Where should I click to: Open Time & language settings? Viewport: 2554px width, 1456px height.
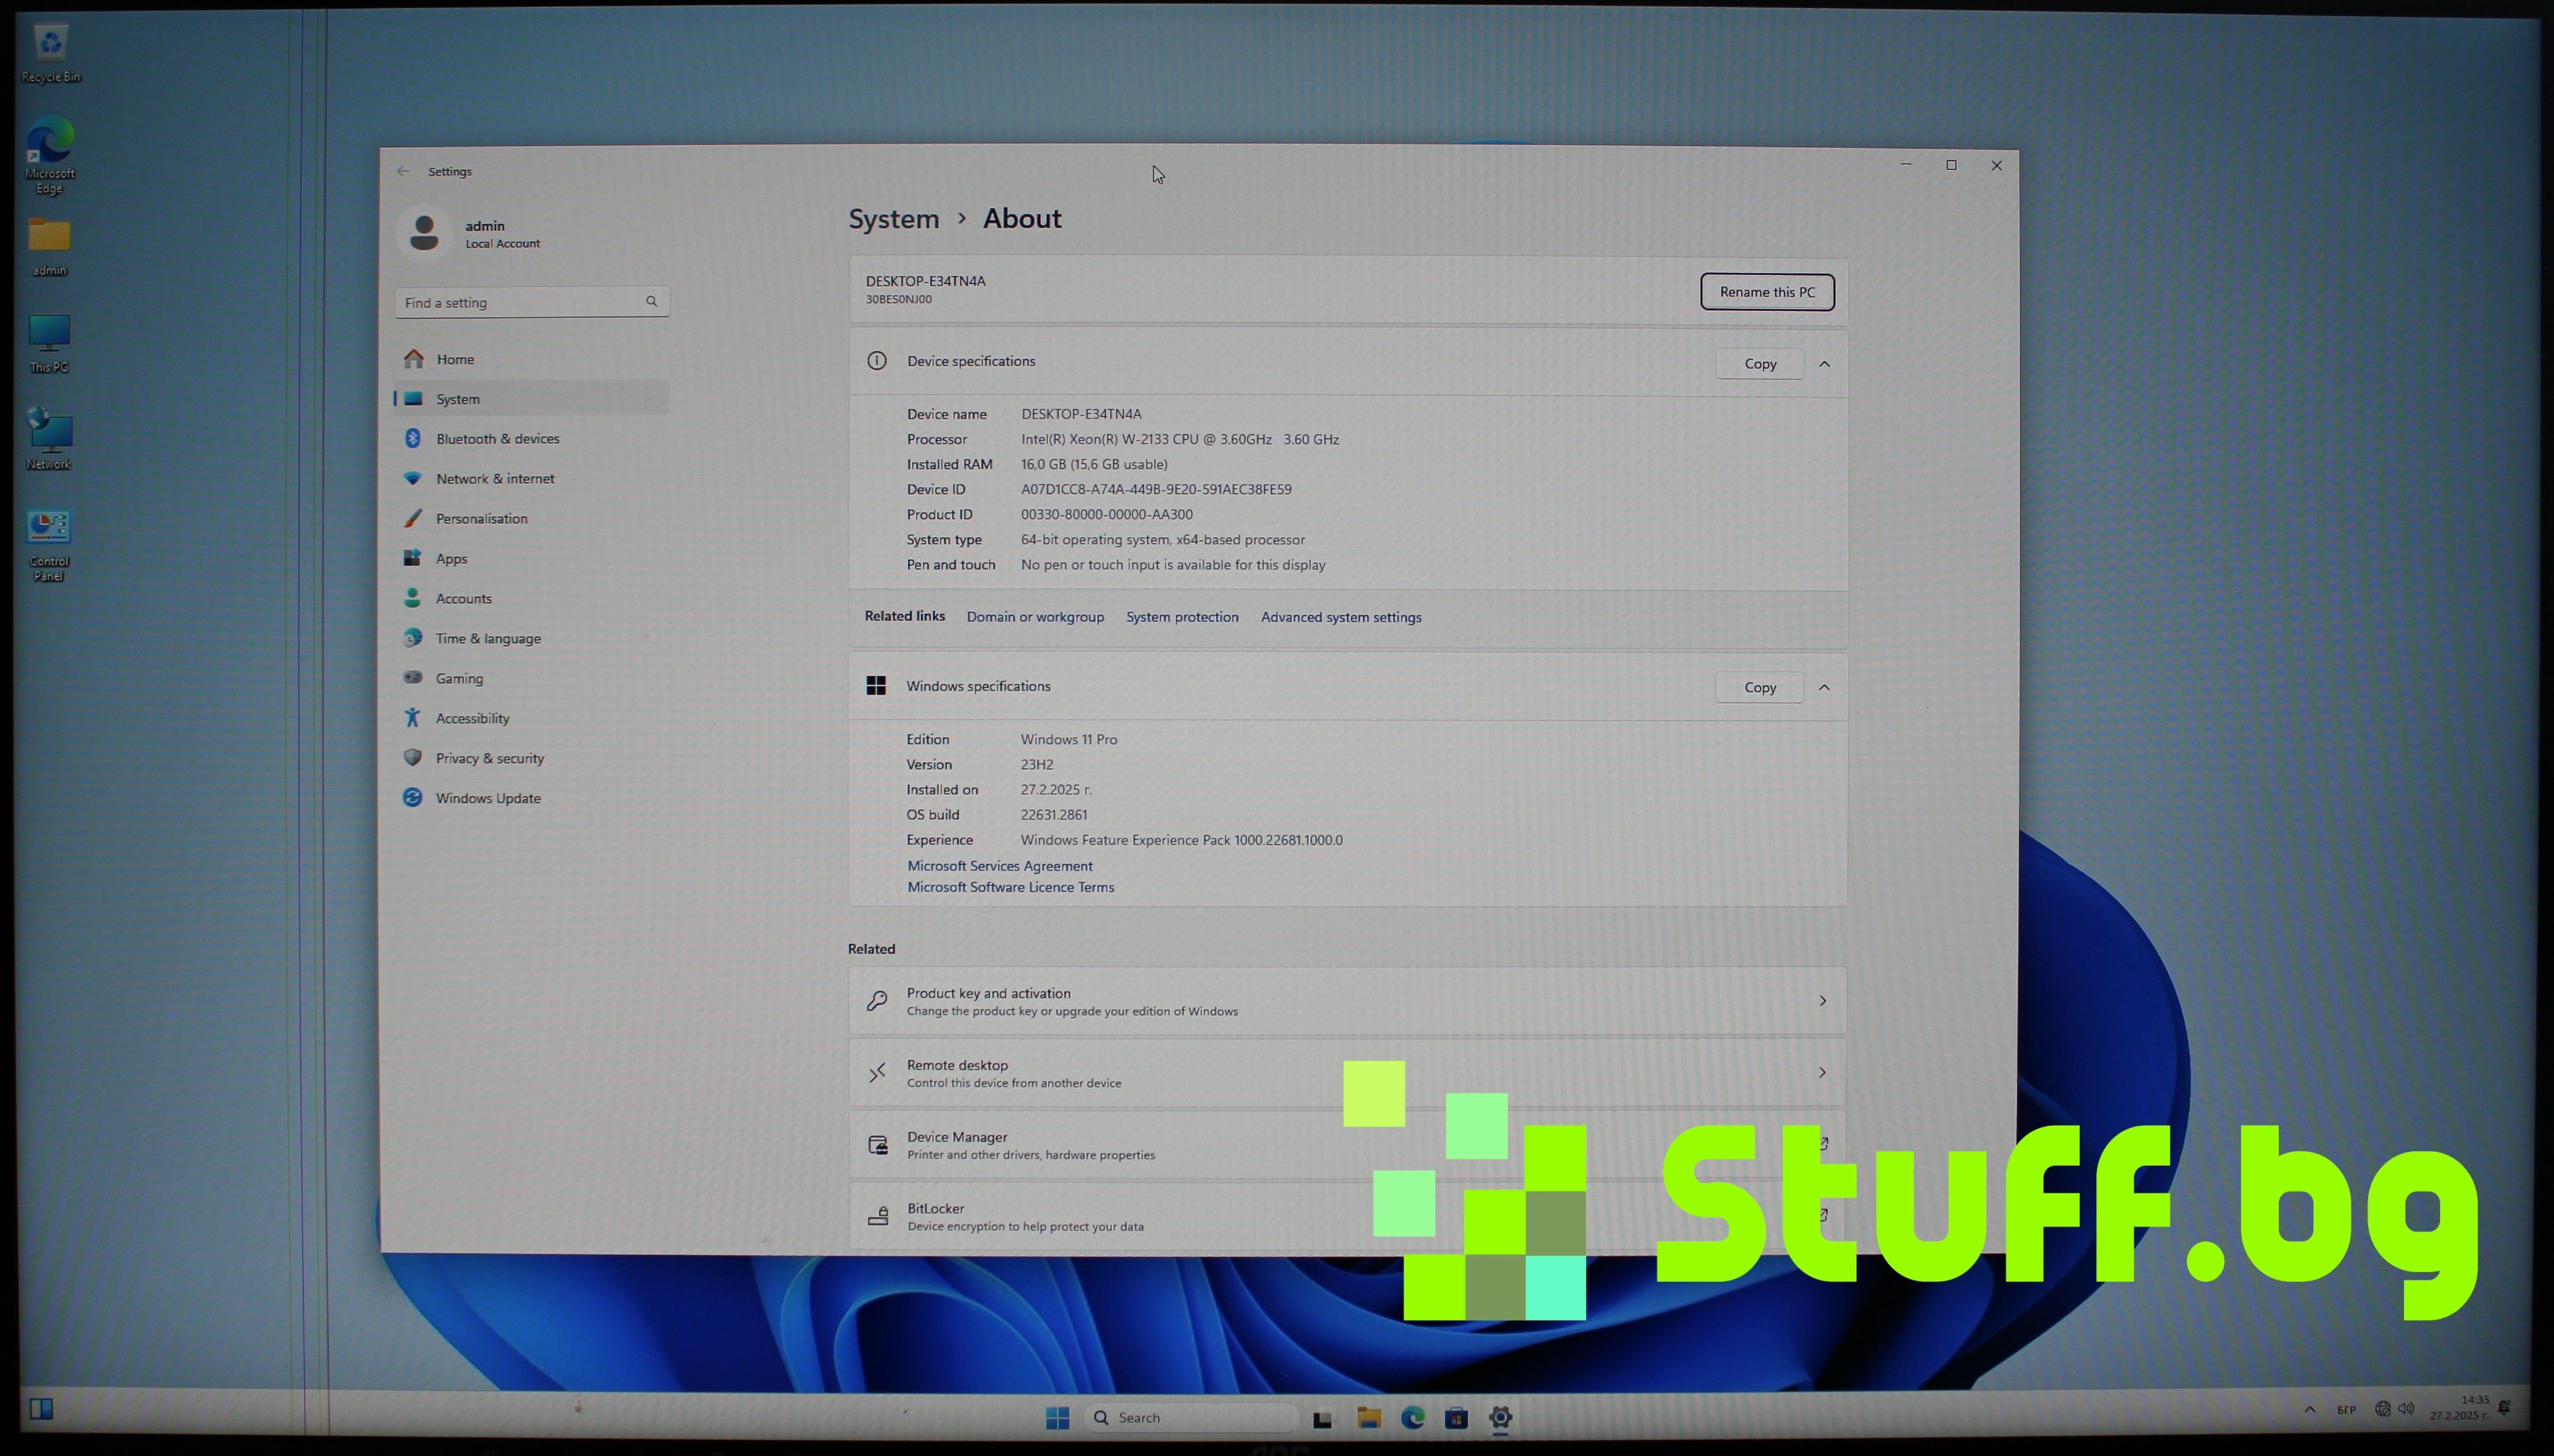pyautogui.click(x=531, y=639)
